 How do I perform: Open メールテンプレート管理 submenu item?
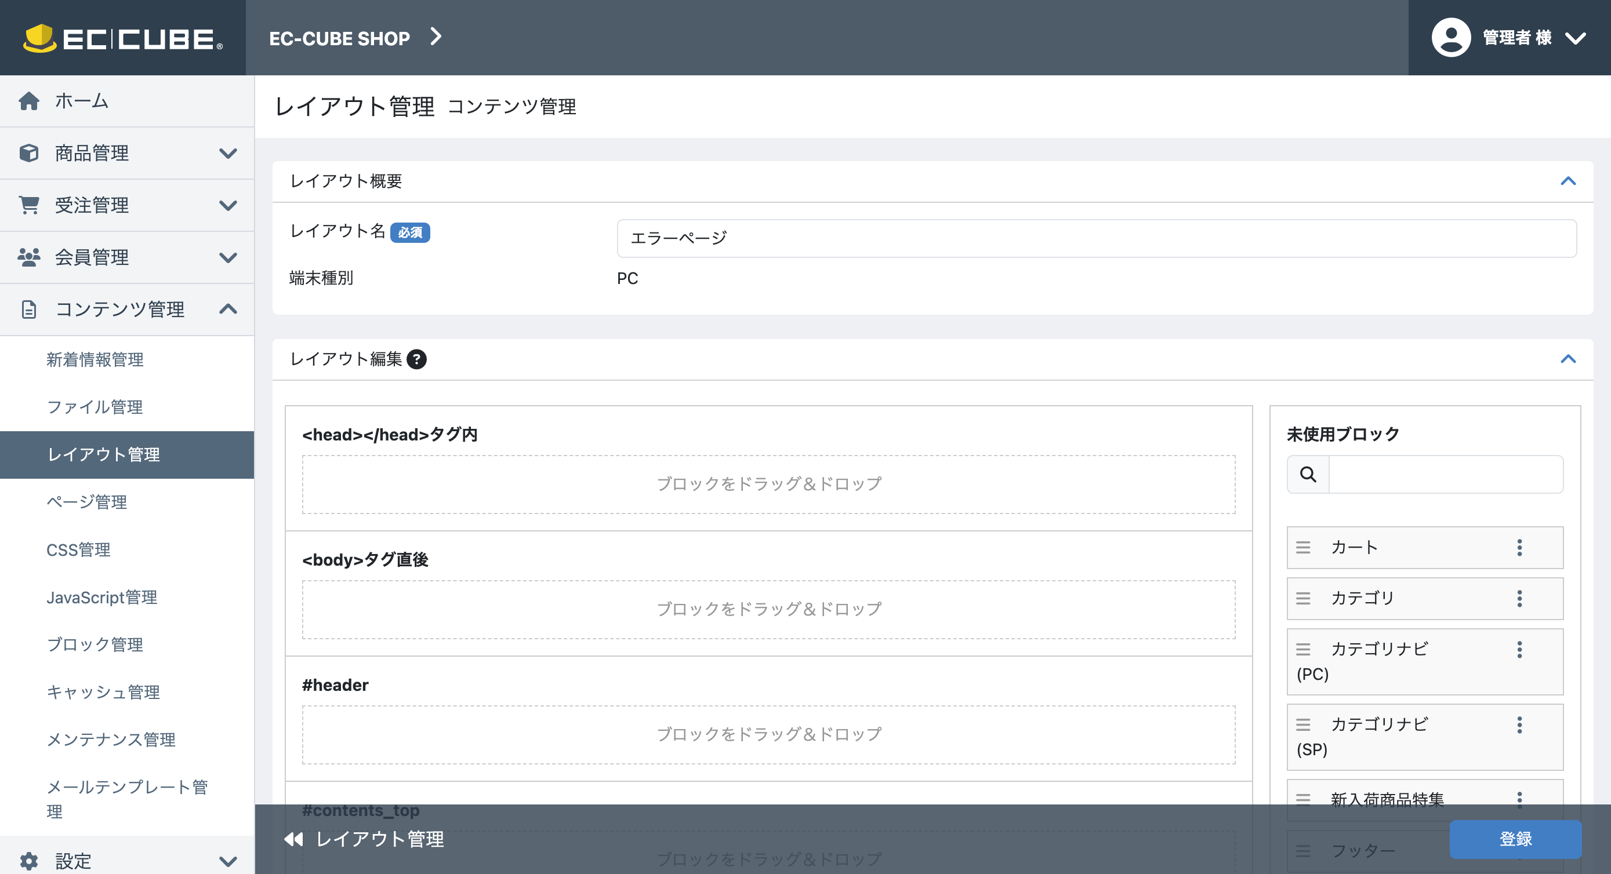click(x=127, y=799)
